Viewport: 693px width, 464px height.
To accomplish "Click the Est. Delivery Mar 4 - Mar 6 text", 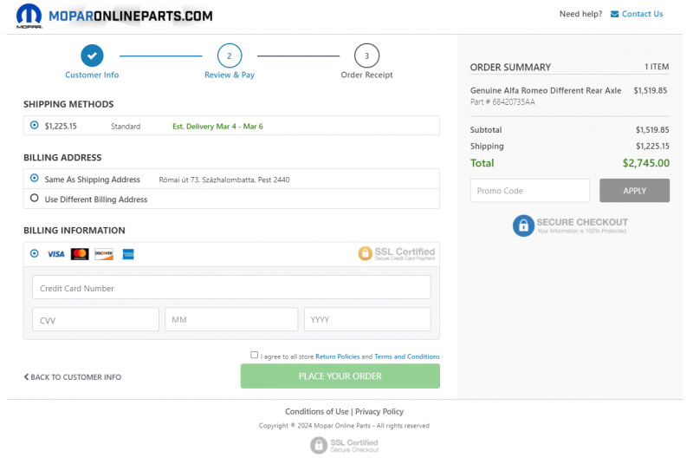I will (217, 127).
